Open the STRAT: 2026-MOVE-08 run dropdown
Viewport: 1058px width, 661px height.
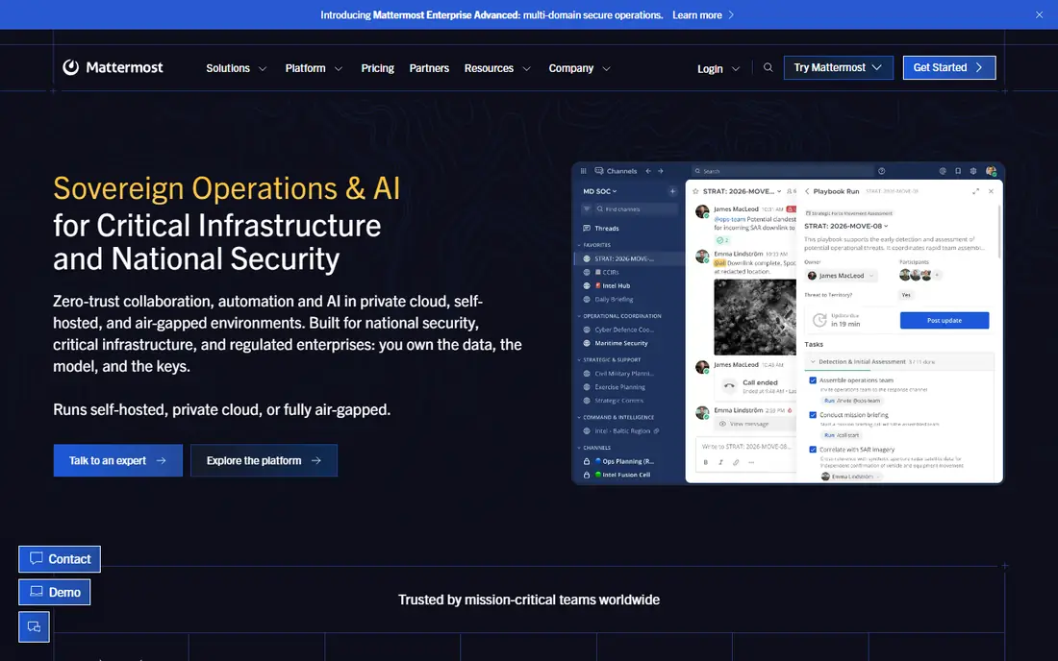tap(846, 226)
